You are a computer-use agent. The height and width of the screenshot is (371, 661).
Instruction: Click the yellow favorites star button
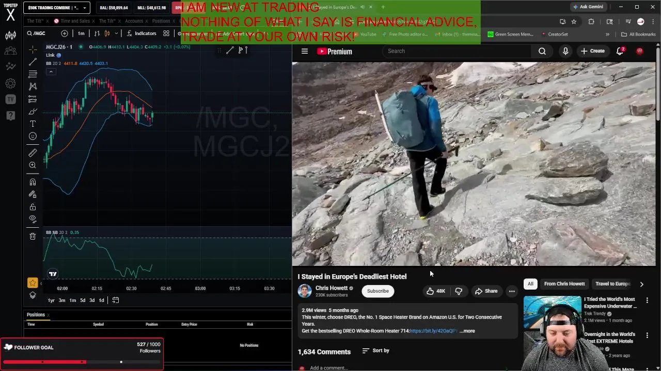click(x=33, y=282)
